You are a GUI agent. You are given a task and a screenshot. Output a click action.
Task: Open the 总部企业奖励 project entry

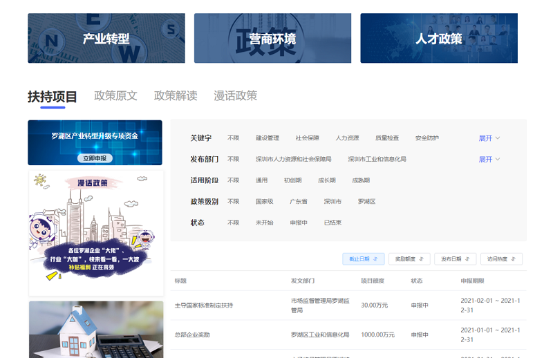(192, 335)
